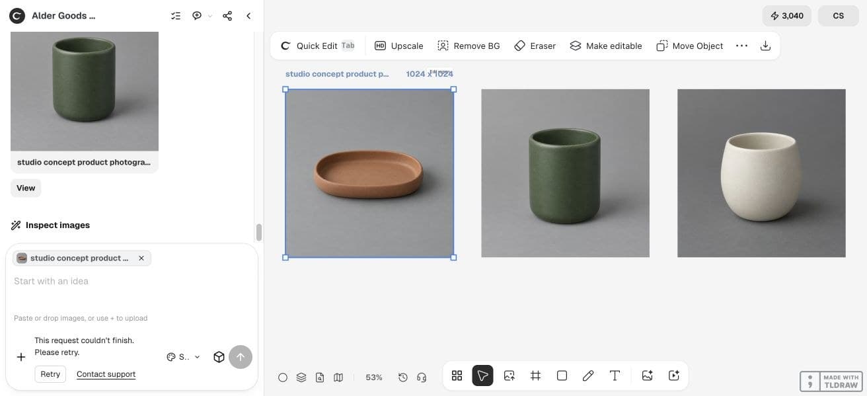The height and width of the screenshot is (396, 867).
Task: Click the sidebar scrollbar handle
Action: click(x=259, y=233)
